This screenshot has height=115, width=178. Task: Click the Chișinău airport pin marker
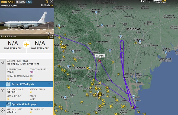pyautogui.click(x=140, y=42)
